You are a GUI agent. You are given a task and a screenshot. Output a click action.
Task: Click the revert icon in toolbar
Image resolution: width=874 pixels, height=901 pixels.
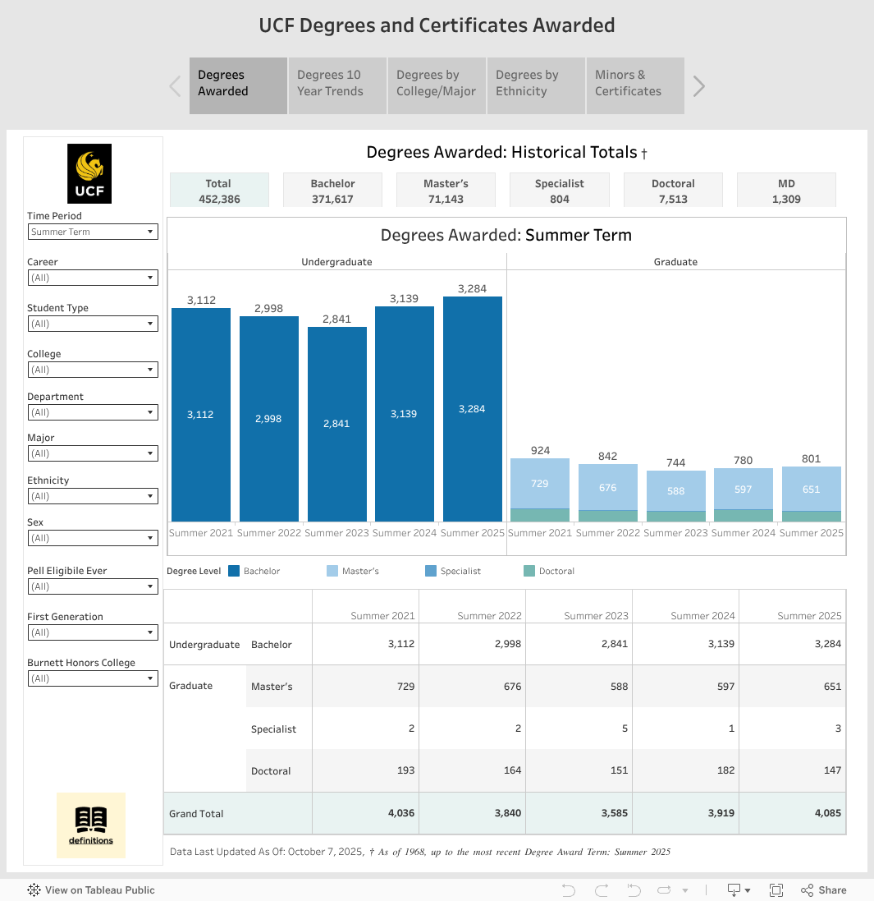point(634,890)
